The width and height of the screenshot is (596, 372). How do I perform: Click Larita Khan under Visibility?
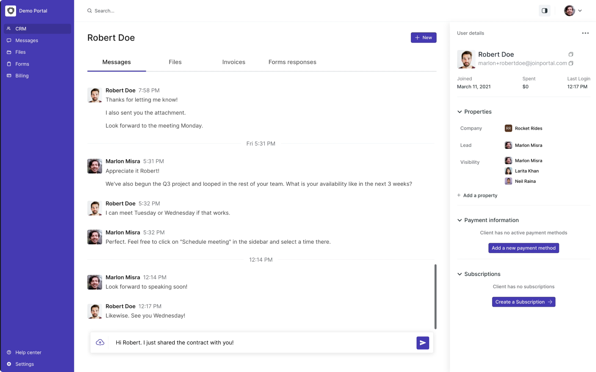coord(527,171)
